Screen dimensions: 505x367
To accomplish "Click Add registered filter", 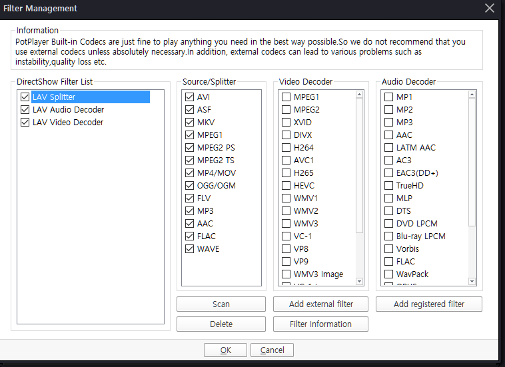I will click(428, 304).
